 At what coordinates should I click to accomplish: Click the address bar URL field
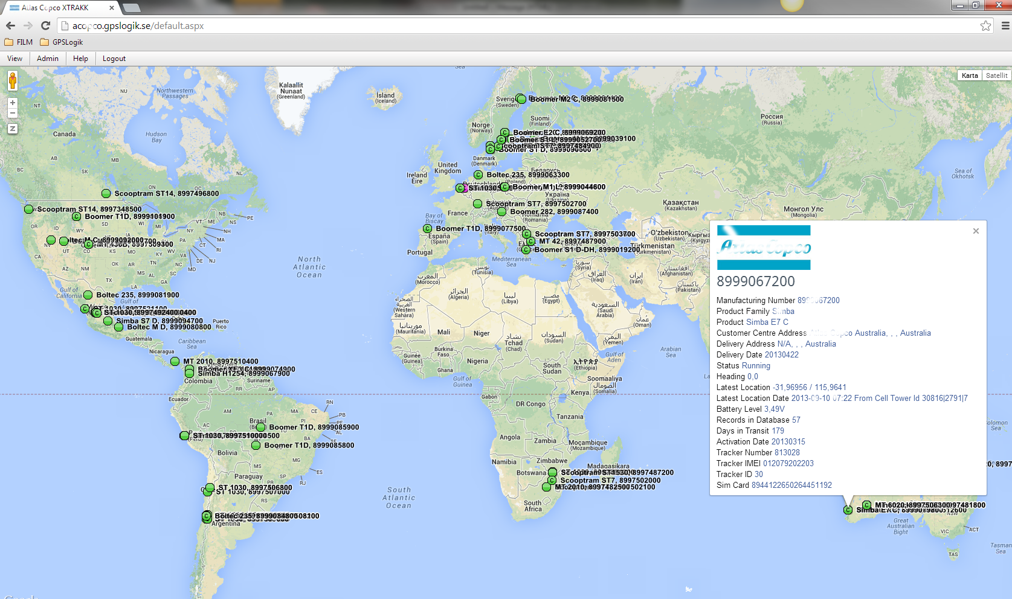(x=520, y=25)
